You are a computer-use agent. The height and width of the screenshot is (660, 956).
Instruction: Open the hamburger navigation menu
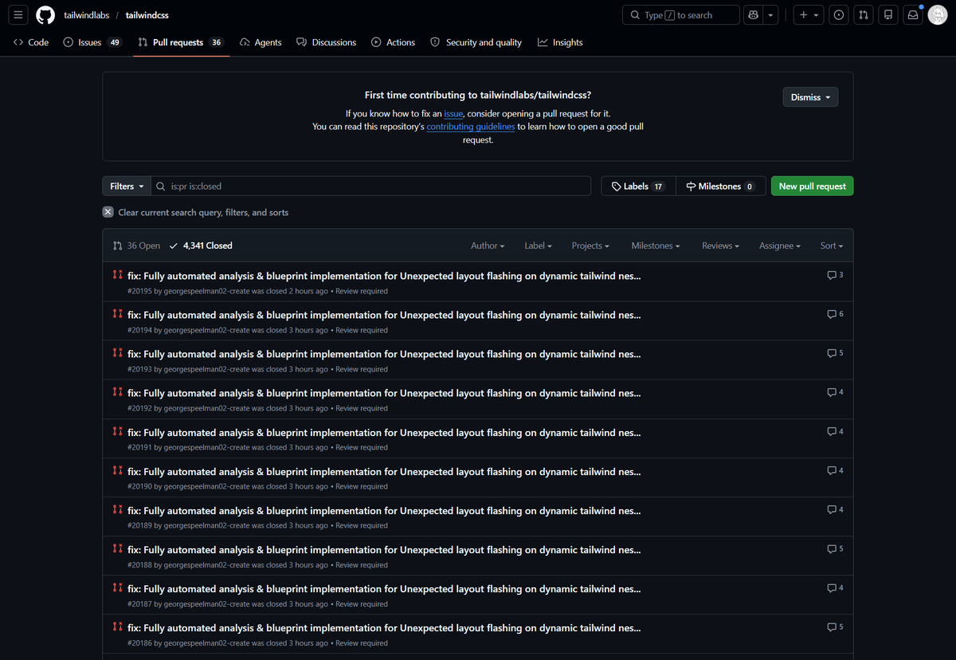point(19,15)
